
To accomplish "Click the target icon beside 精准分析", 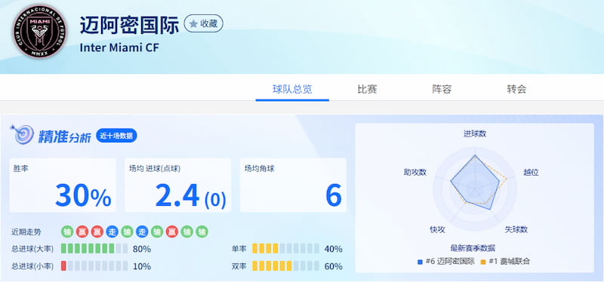I will pyautogui.click(x=22, y=134).
